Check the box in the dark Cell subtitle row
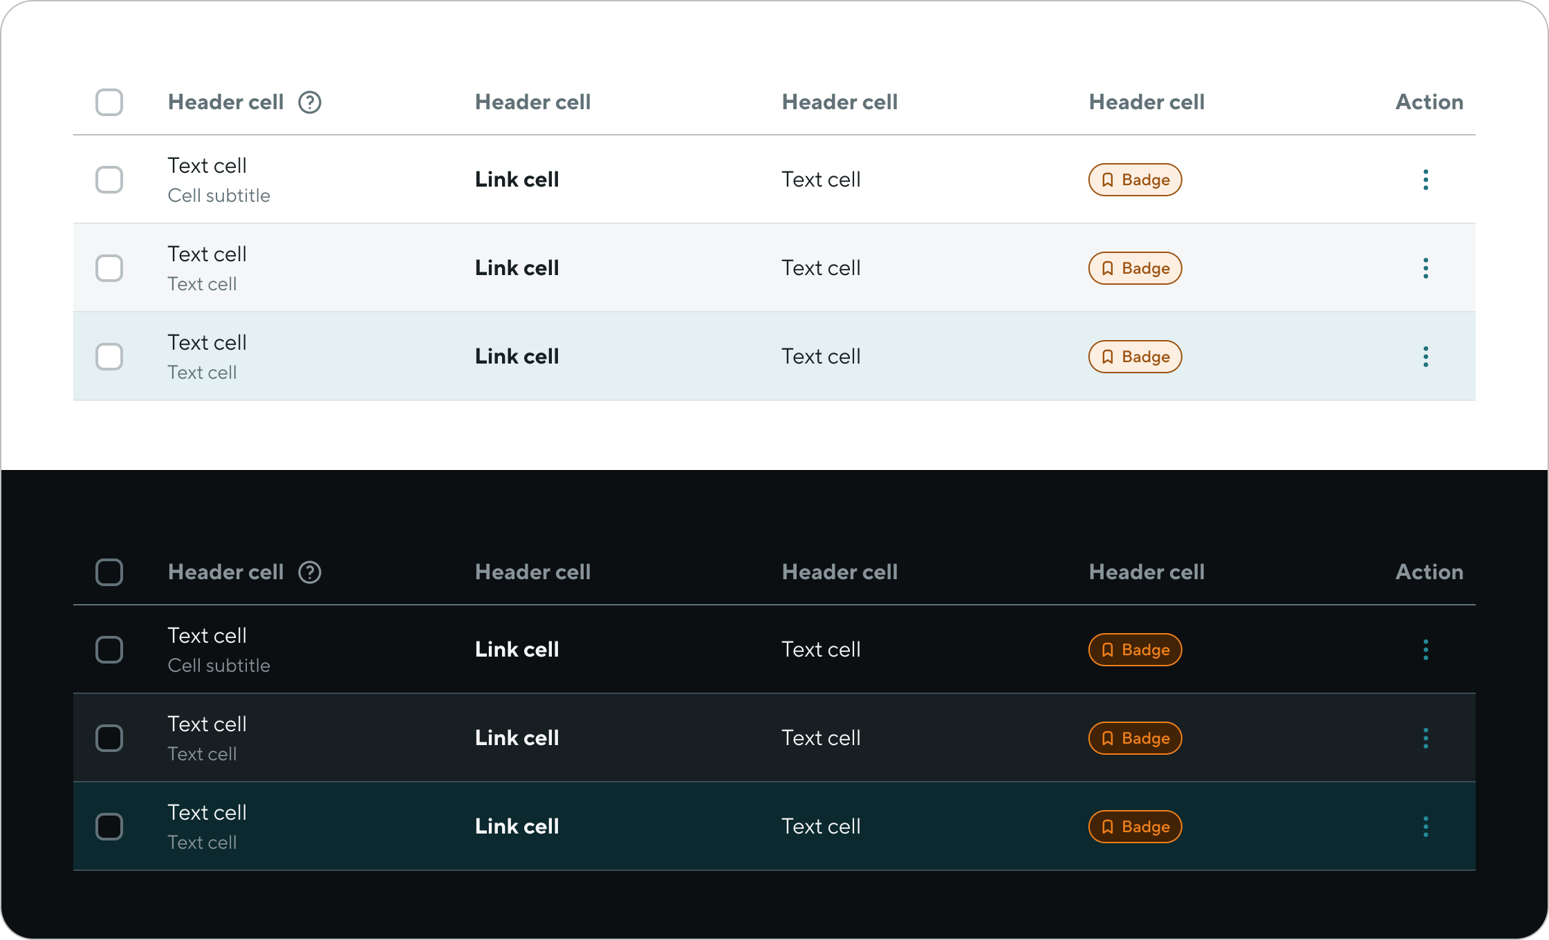 click(109, 650)
